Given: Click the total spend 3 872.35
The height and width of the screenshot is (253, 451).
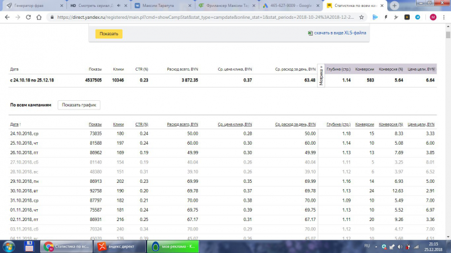Looking at the screenshot, I should 190,80.
